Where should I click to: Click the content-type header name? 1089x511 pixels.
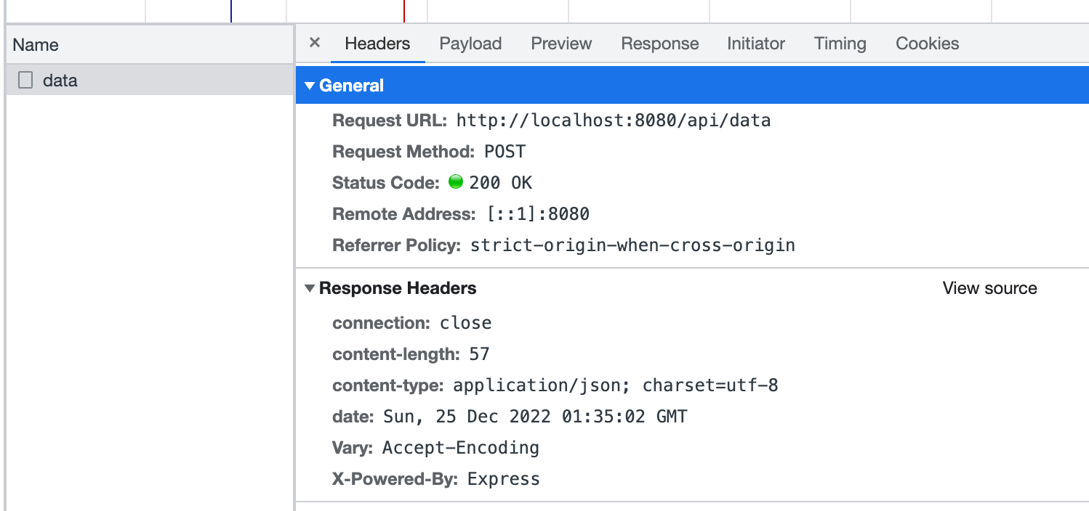point(388,385)
